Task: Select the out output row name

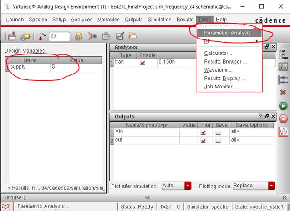Action: point(146,141)
